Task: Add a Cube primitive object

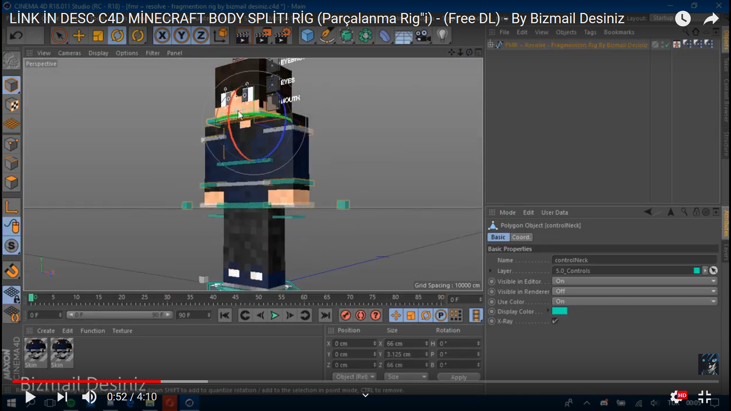Action: [307, 36]
